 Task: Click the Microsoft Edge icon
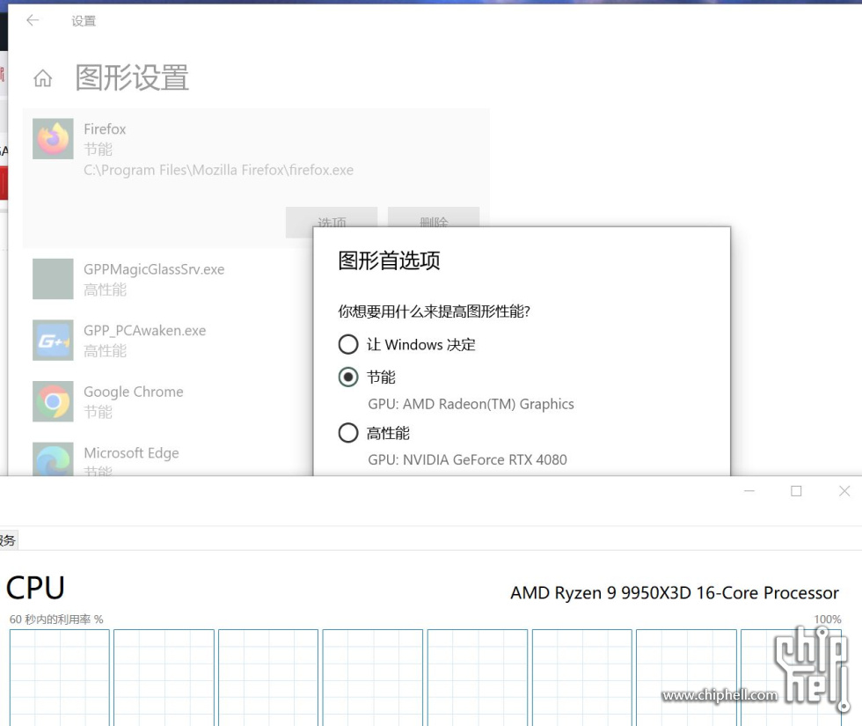(53, 458)
